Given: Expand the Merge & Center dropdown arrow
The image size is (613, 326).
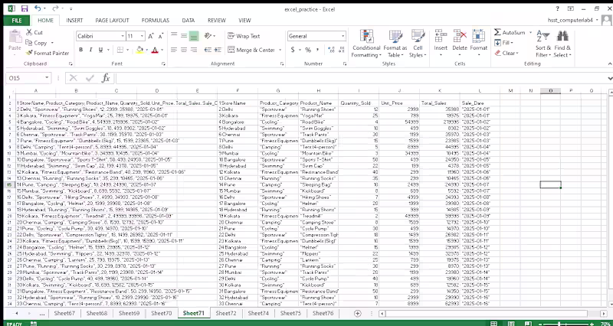Looking at the screenshot, I should pyautogui.click(x=280, y=50).
